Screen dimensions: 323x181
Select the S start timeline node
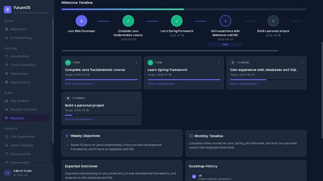pos(81,21)
